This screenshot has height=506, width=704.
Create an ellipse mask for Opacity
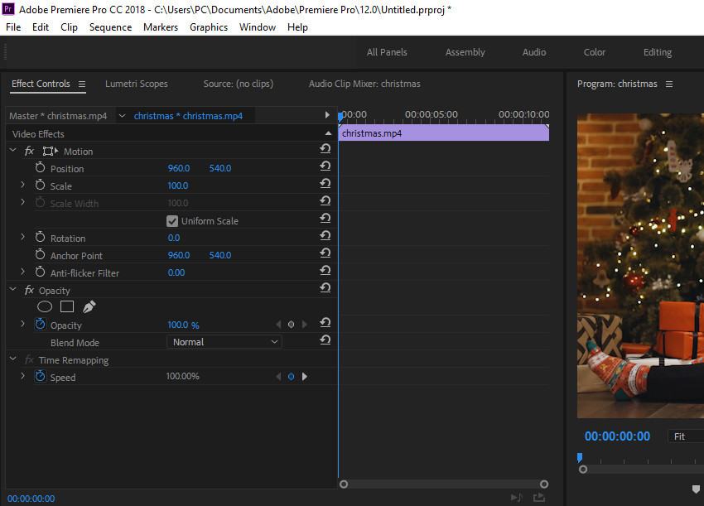(45, 306)
